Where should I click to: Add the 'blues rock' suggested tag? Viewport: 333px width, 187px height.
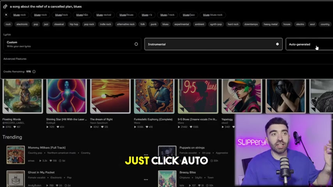[x=19, y=15]
